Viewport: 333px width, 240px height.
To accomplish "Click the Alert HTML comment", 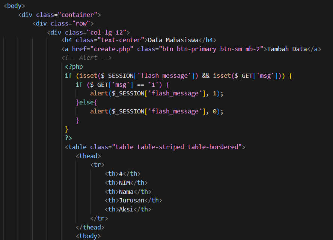I will [x=86, y=58].
